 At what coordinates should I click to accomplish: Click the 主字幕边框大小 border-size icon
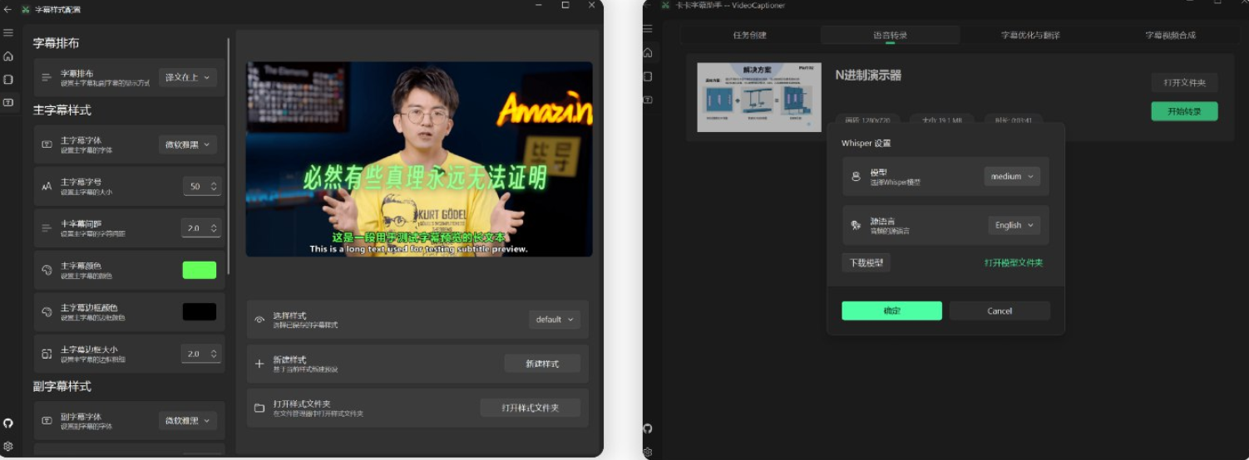click(x=47, y=354)
